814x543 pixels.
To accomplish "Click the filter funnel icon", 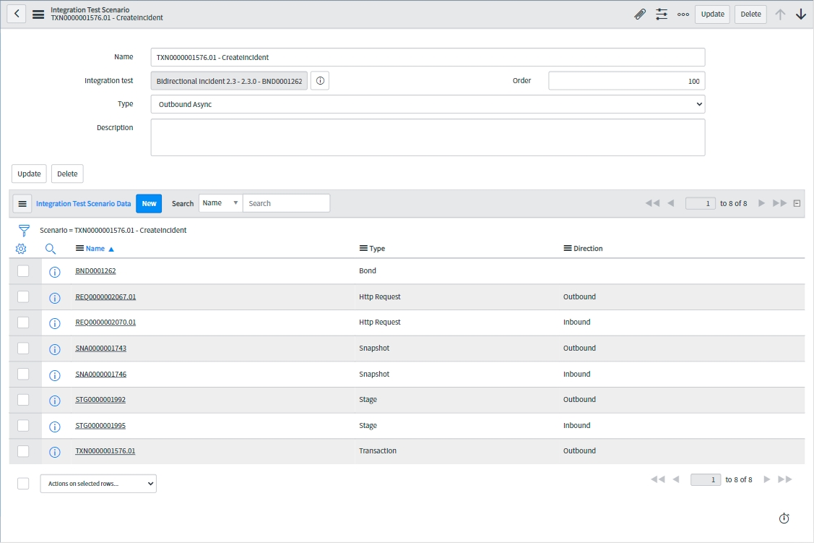I will tap(24, 231).
